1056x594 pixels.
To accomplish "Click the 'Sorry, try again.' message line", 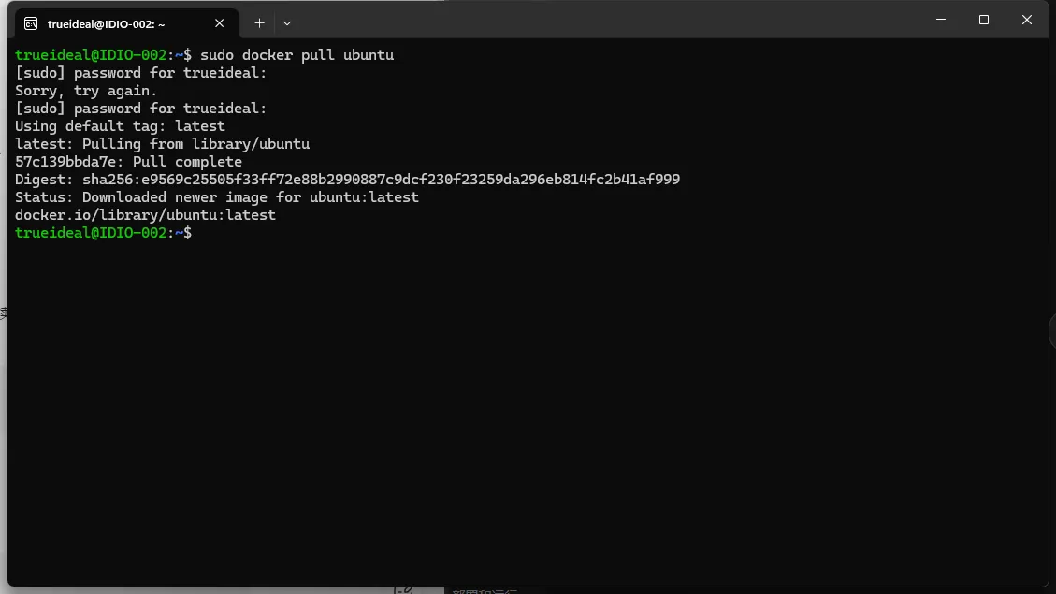I will (x=85, y=90).
